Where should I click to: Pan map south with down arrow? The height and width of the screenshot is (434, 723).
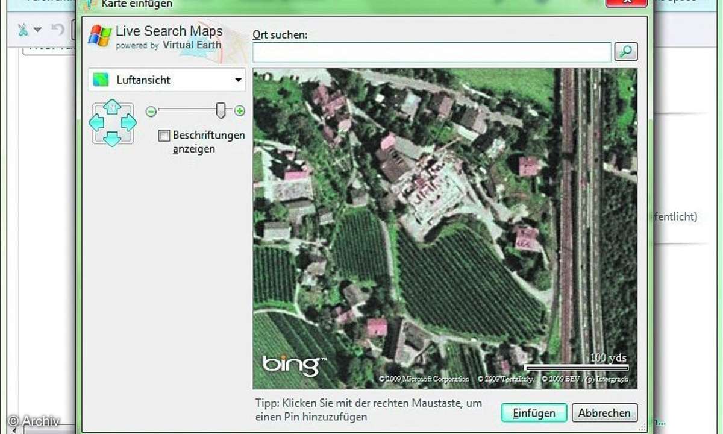coord(112,139)
